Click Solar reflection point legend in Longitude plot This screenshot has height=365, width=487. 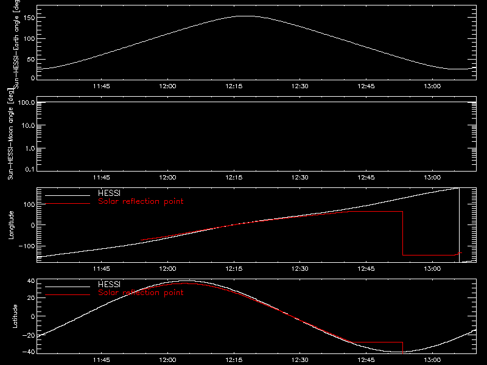click(141, 201)
